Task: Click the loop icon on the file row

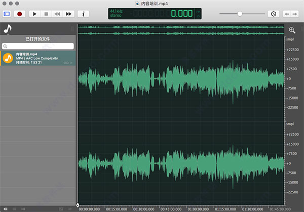Action: pyautogui.click(x=66, y=63)
